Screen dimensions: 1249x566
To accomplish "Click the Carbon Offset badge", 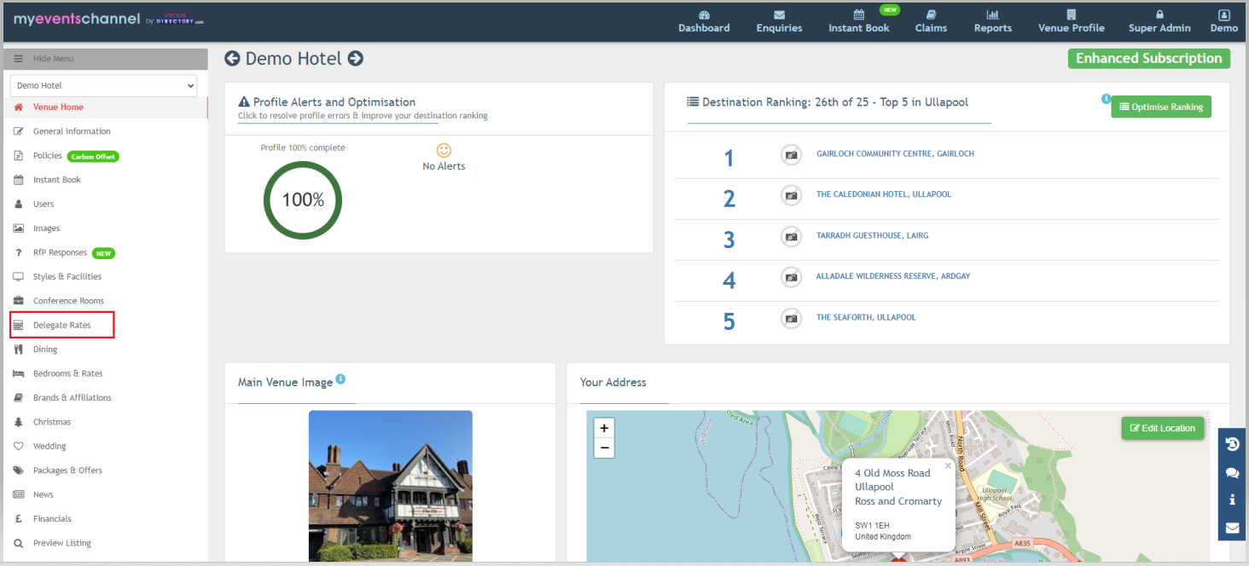I will click(x=92, y=156).
